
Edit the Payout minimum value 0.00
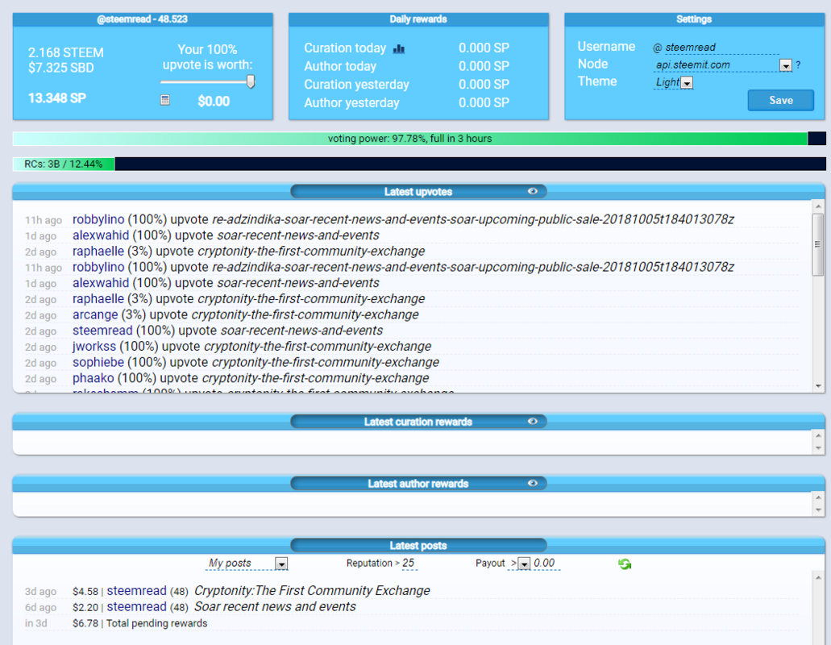tap(546, 564)
